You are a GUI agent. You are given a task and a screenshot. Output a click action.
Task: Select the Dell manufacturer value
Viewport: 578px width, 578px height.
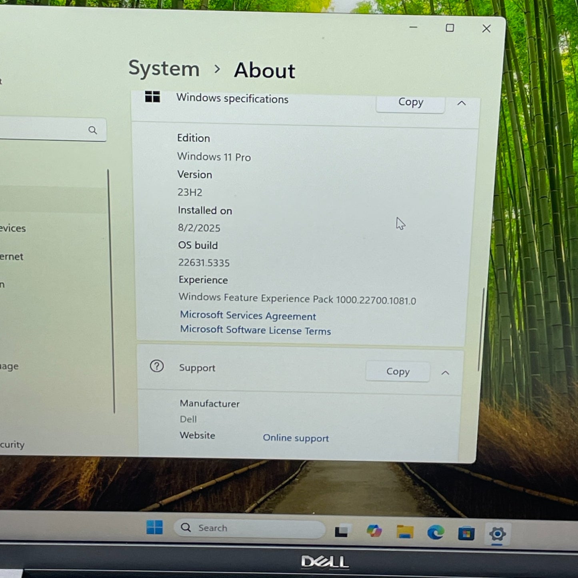[188, 419]
